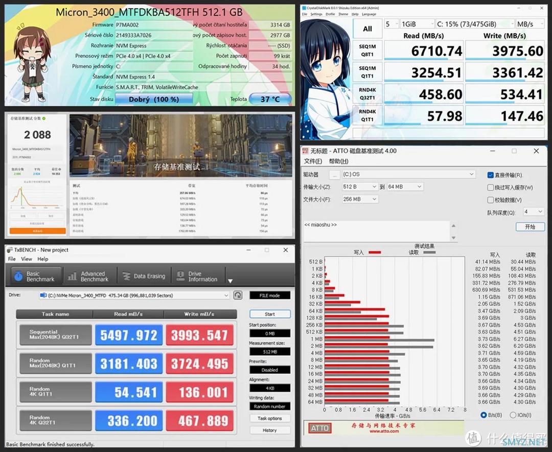Click the Start position 0 MB field
The width and height of the screenshot is (552, 452).
point(270,333)
